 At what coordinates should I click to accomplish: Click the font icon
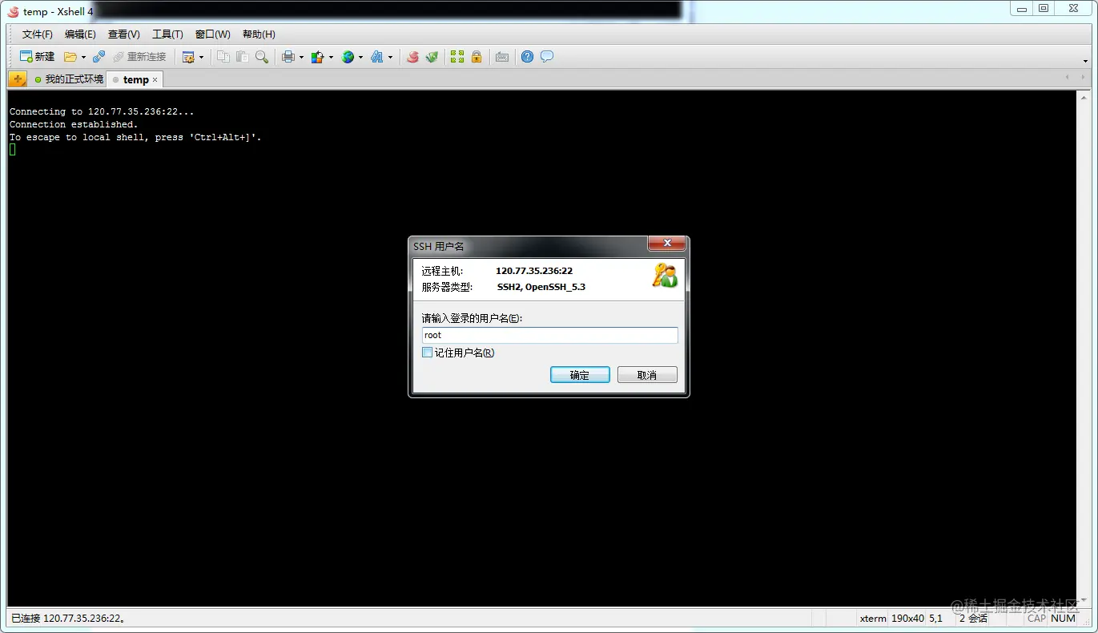377,57
